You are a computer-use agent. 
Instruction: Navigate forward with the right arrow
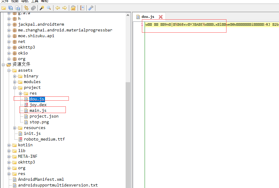64,8
